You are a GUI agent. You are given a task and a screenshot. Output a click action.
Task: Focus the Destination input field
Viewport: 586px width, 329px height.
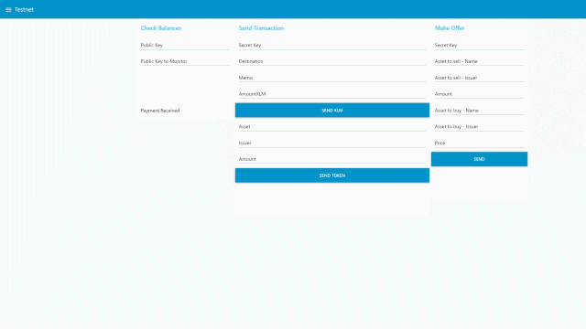click(332, 61)
